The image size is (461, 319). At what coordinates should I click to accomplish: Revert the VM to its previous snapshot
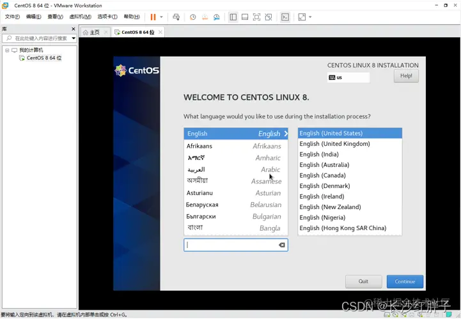(205, 17)
